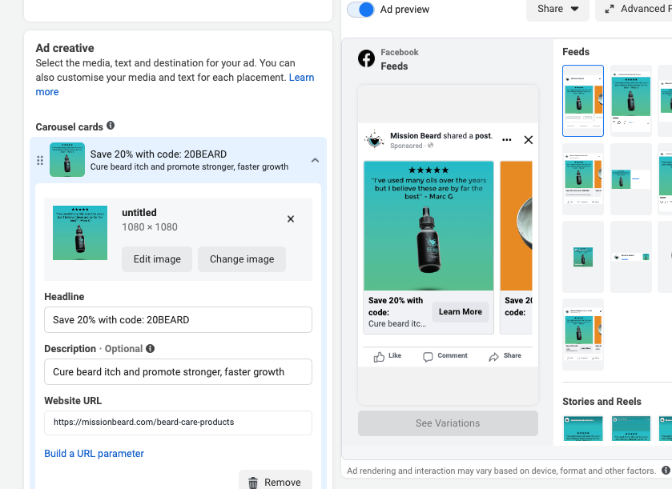Screen dimensions: 672x489
Task: Dismiss the sponsored post with its X
Action: (529, 139)
